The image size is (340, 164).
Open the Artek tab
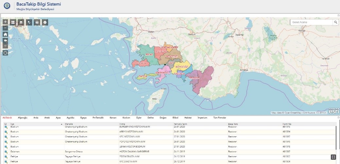click(47, 118)
